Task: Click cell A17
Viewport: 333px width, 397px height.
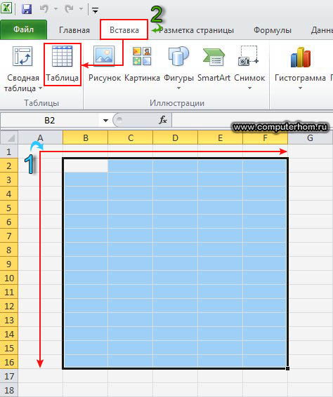Action: click(41, 376)
